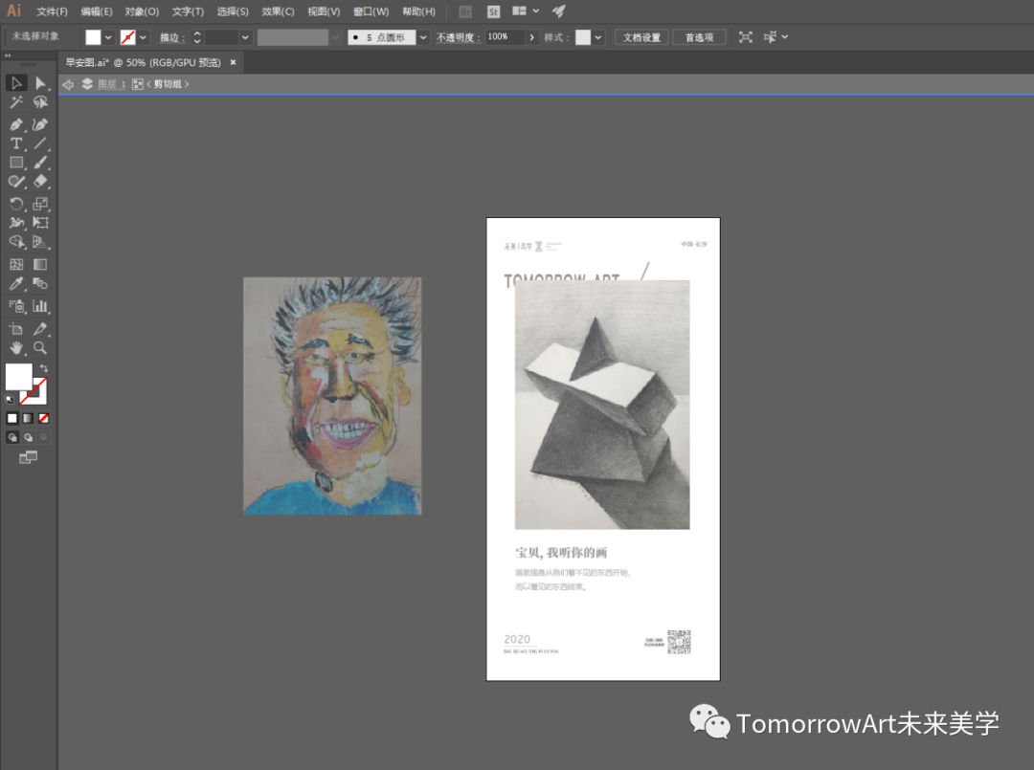Select the Line Segment tool
Screen dimensions: 1034x770
pyautogui.click(x=40, y=143)
